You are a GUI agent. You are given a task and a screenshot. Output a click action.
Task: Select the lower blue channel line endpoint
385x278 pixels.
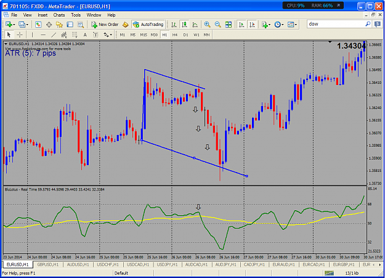point(247,176)
